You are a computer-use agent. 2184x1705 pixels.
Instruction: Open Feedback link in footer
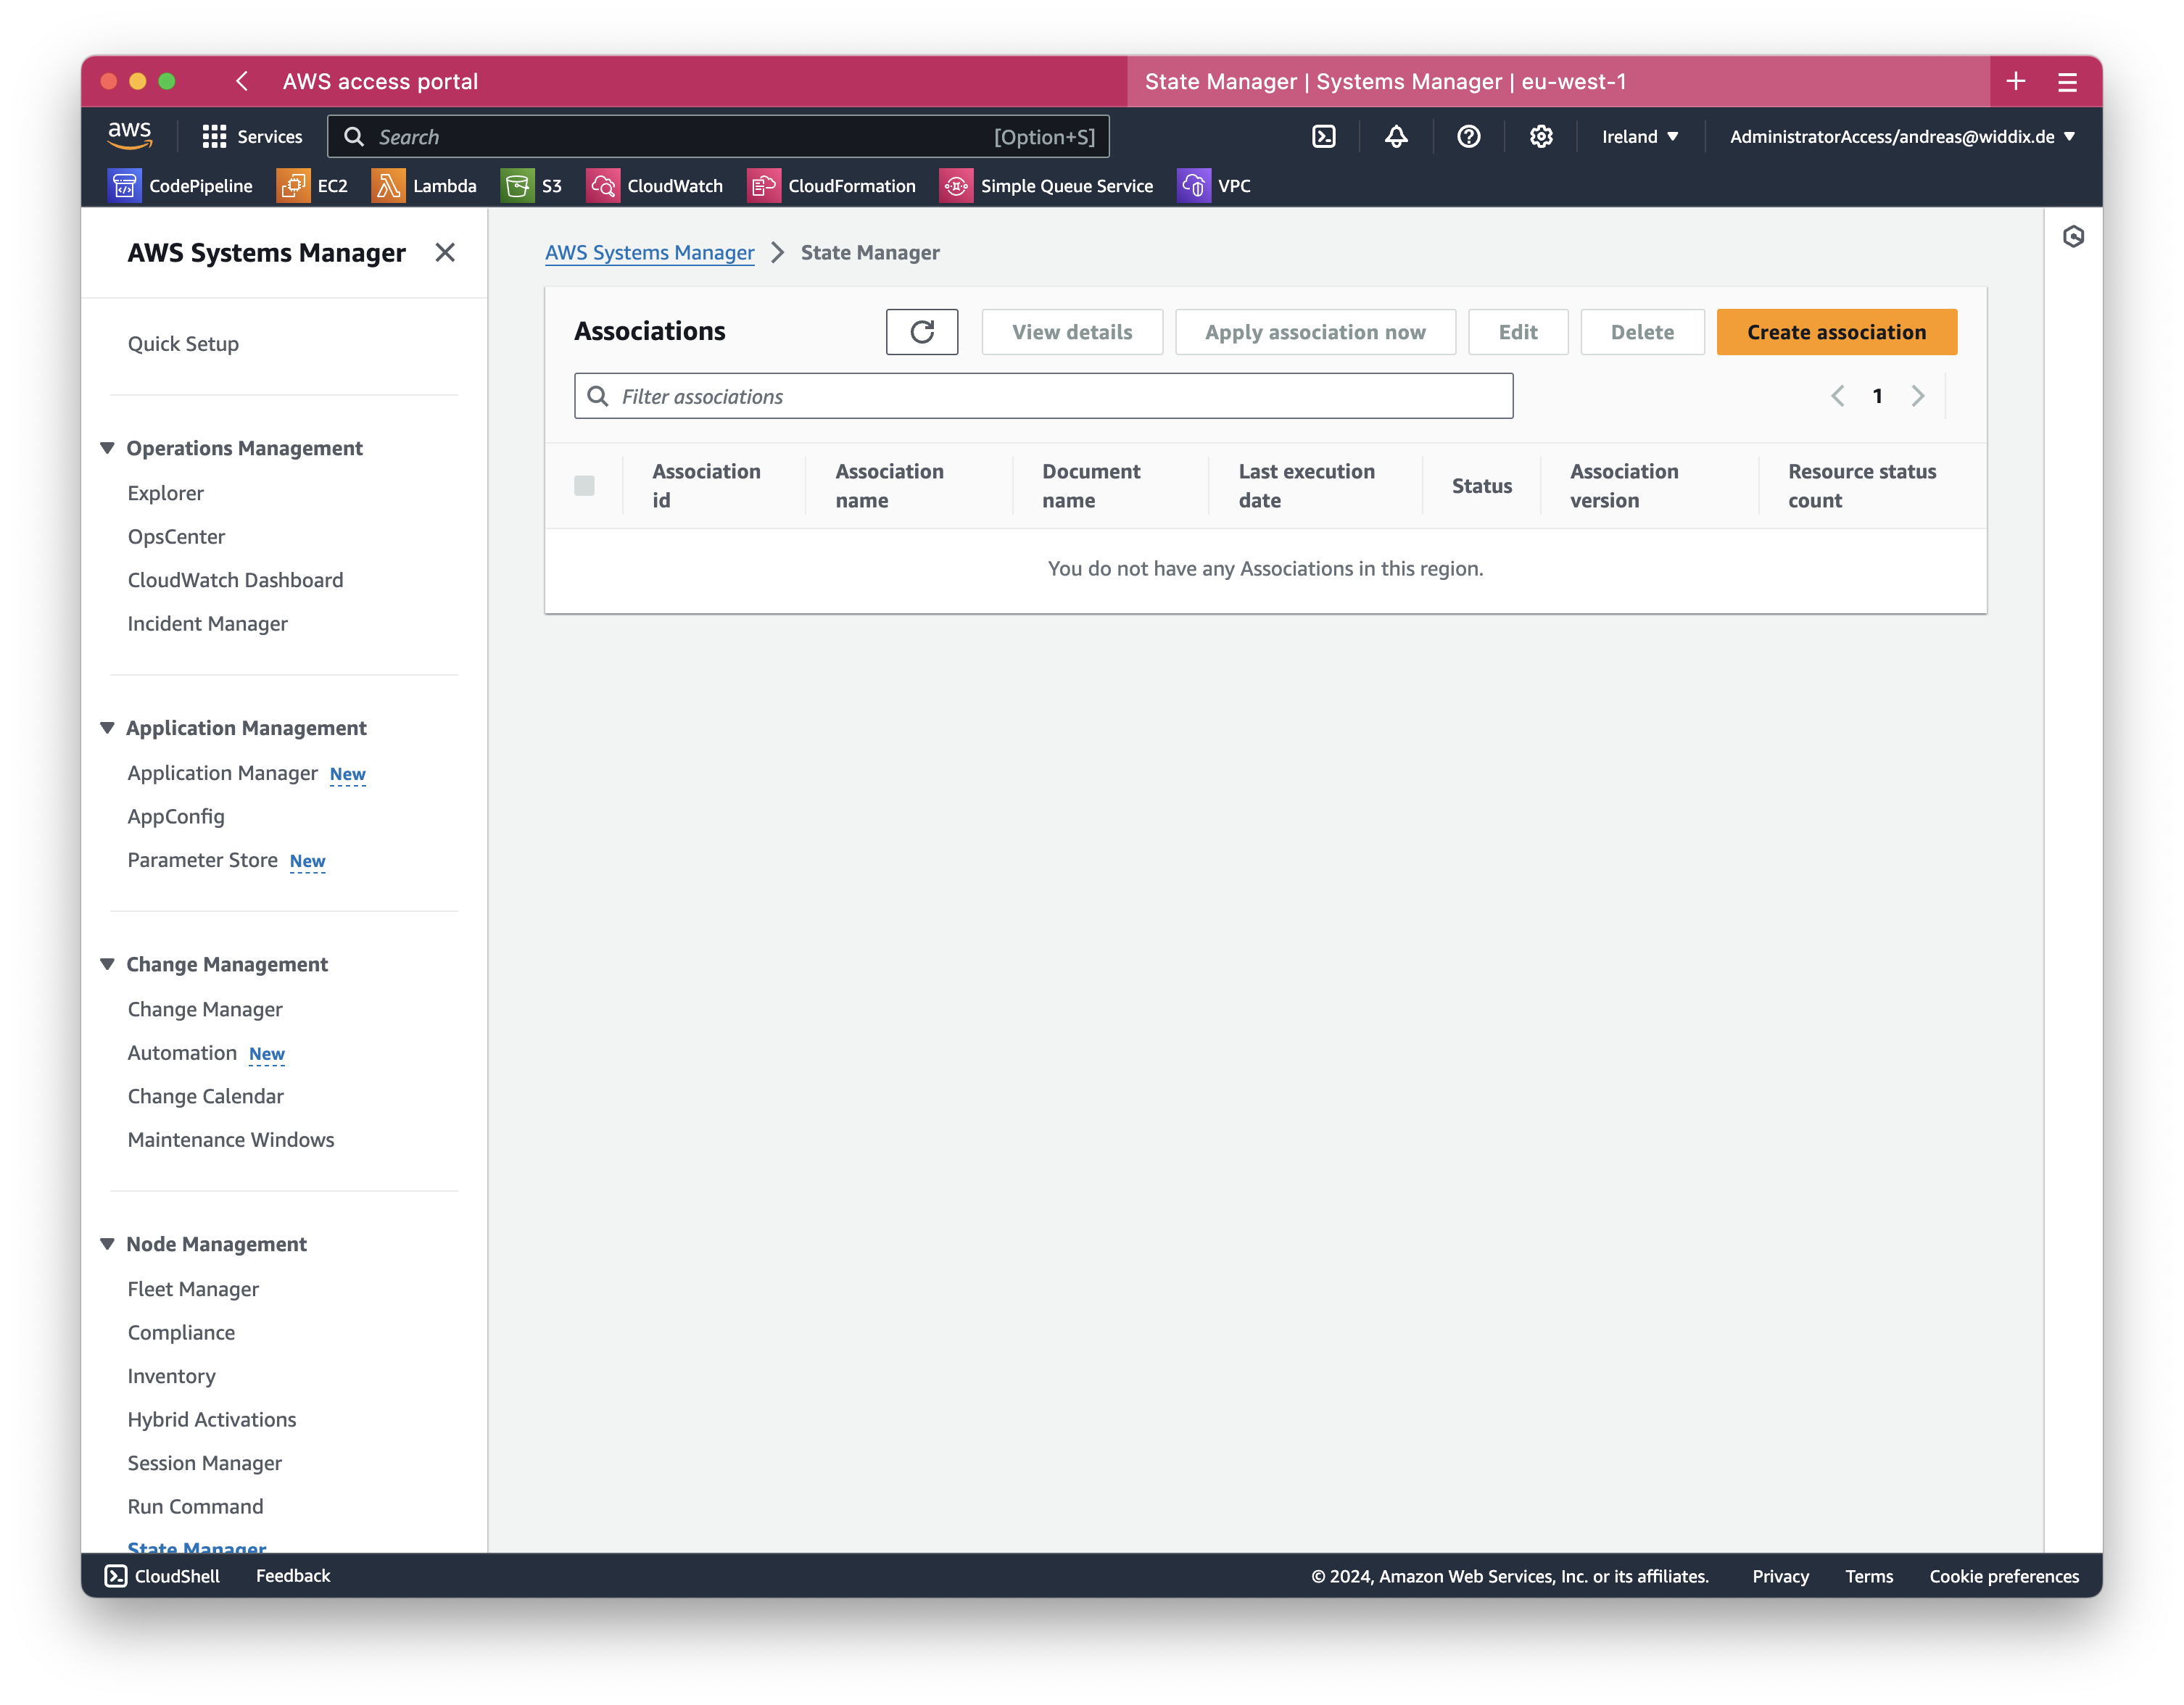[x=293, y=1576]
